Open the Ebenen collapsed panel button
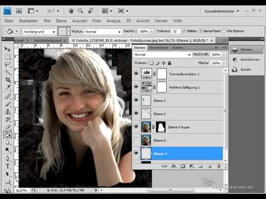The height and width of the screenshot is (199, 266). coord(247,50)
